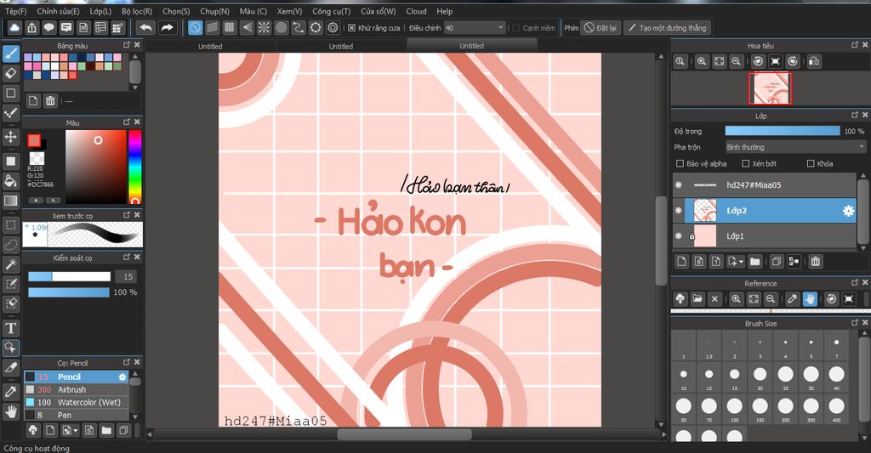Viewport: 871px width, 453px height.
Task: Select the Brush tool in left toolbar
Action: 10,54
